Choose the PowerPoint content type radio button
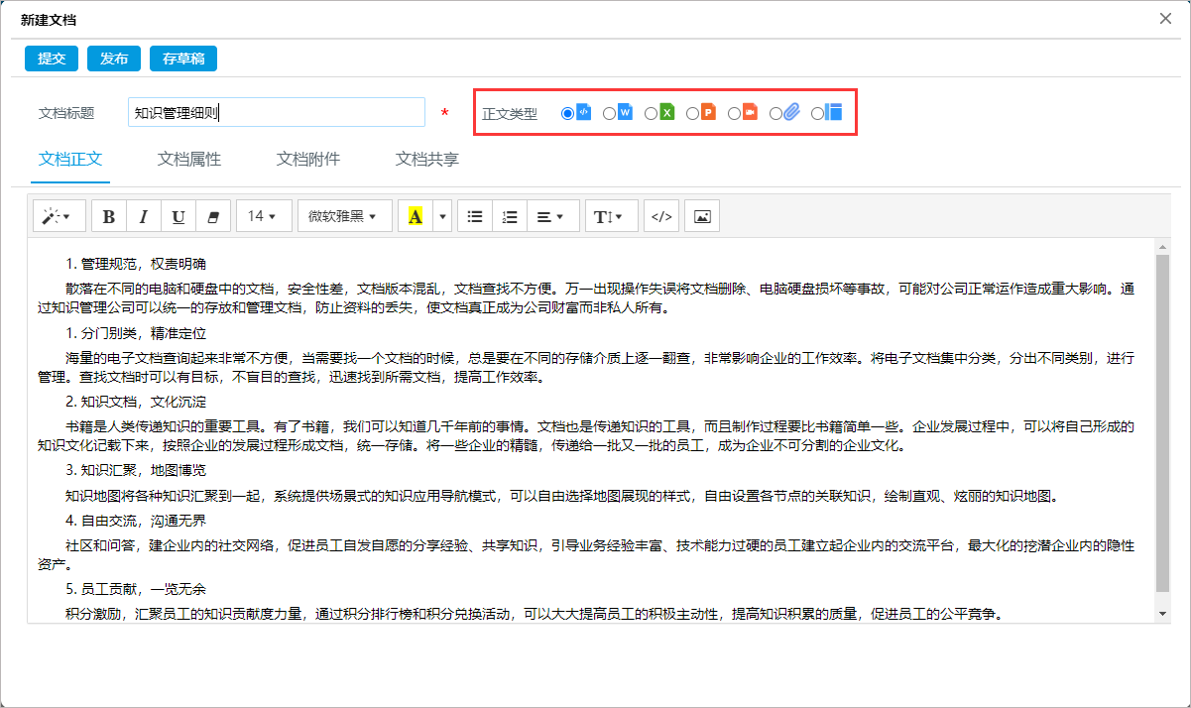1191x708 pixels. pyautogui.click(x=692, y=113)
